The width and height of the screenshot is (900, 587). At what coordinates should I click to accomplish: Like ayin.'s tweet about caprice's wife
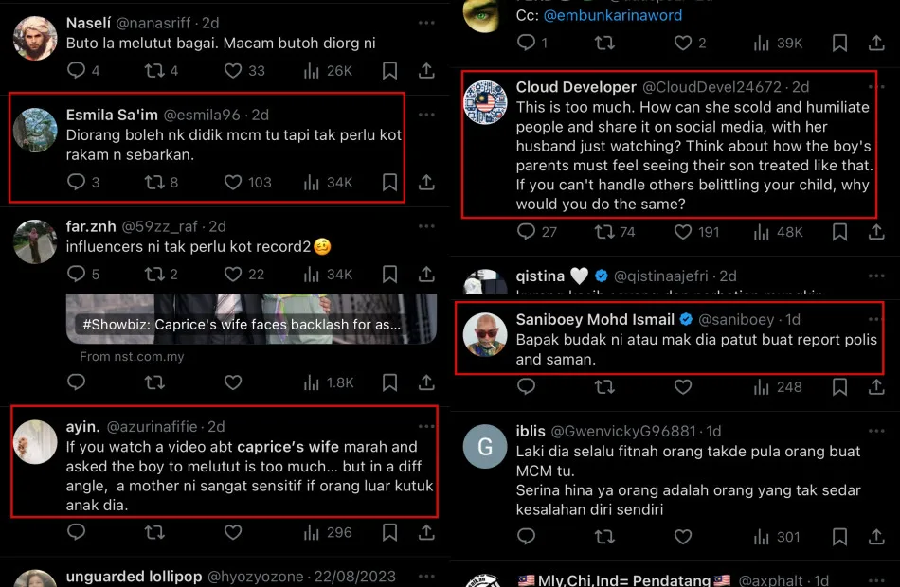point(232,532)
